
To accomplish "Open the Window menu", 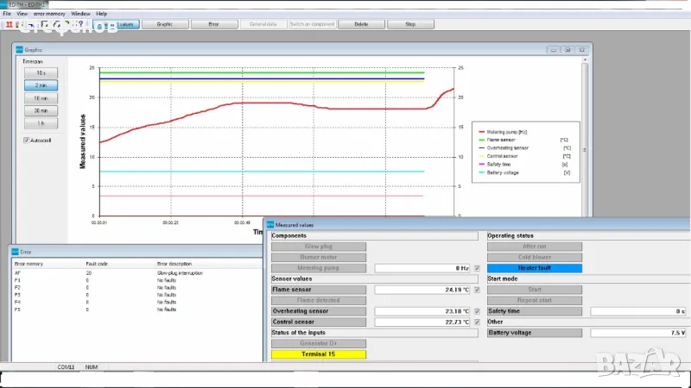I will point(80,14).
